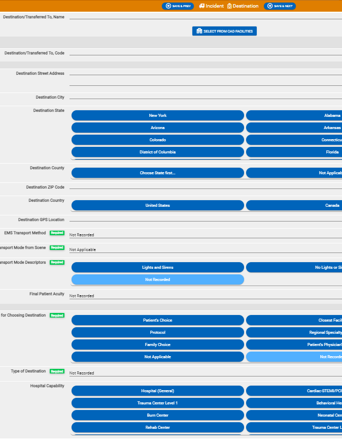342x441 pixels.
Task: Click the ambulance icon beside Incident
Action: coord(202,6)
